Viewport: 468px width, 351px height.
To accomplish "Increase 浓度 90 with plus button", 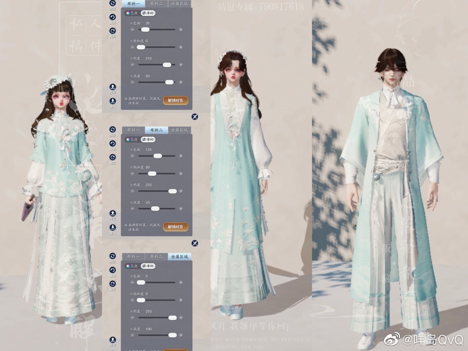I will coord(181,82).
